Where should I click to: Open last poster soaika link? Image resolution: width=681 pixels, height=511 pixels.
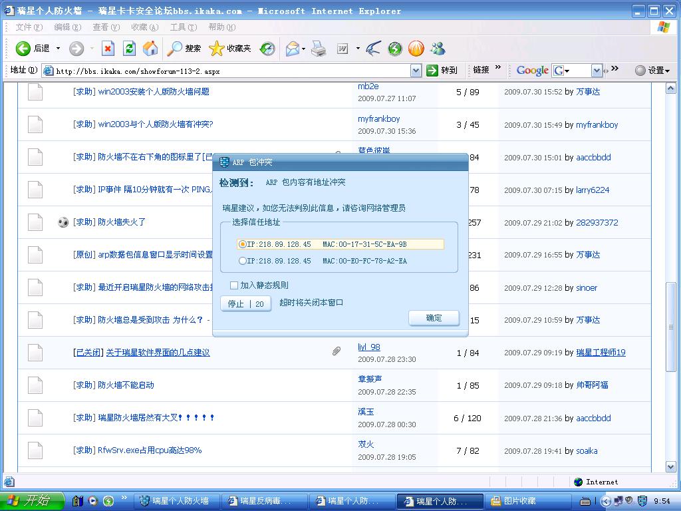click(x=587, y=450)
